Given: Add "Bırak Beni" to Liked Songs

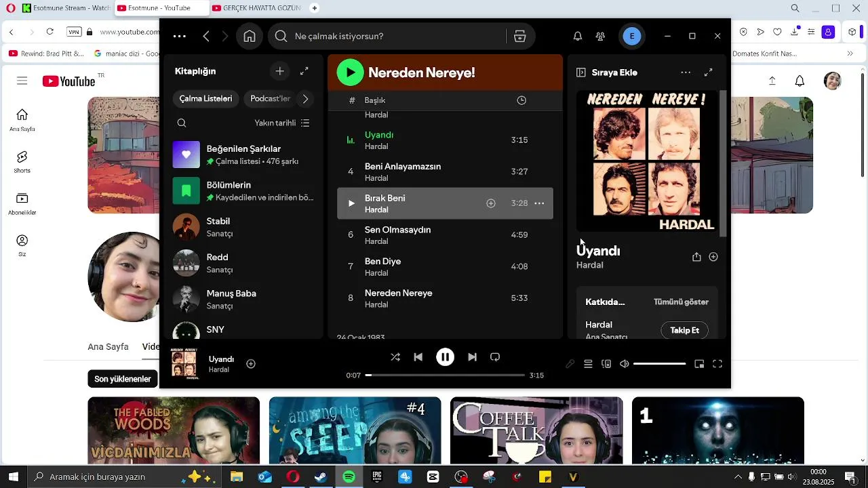Looking at the screenshot, I should 491,203.
